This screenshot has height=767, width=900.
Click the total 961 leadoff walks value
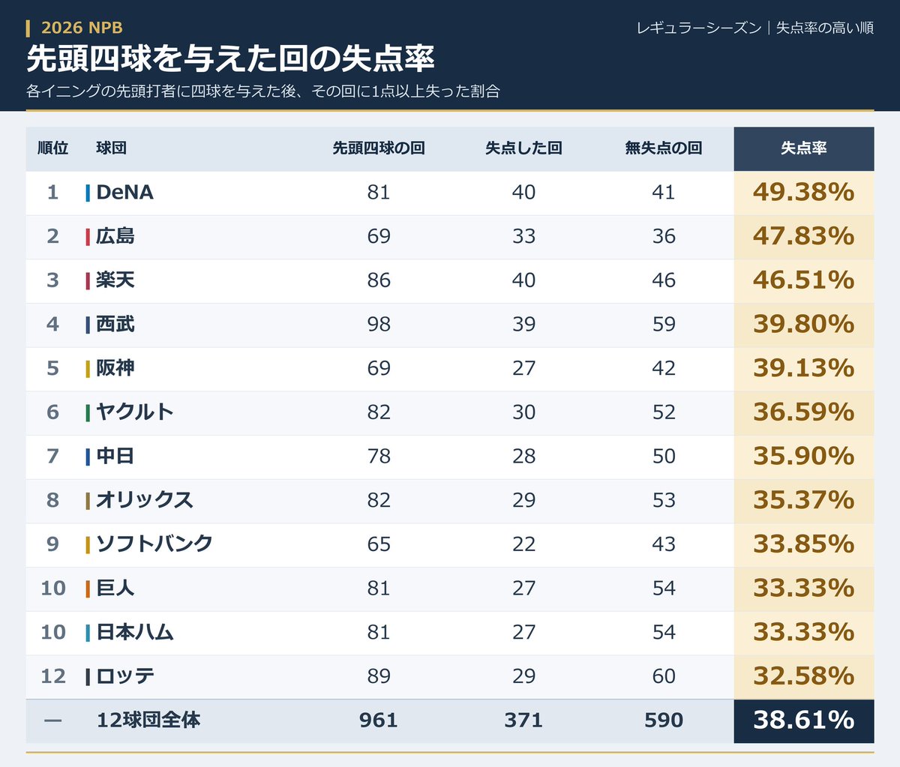click(379, 721)
